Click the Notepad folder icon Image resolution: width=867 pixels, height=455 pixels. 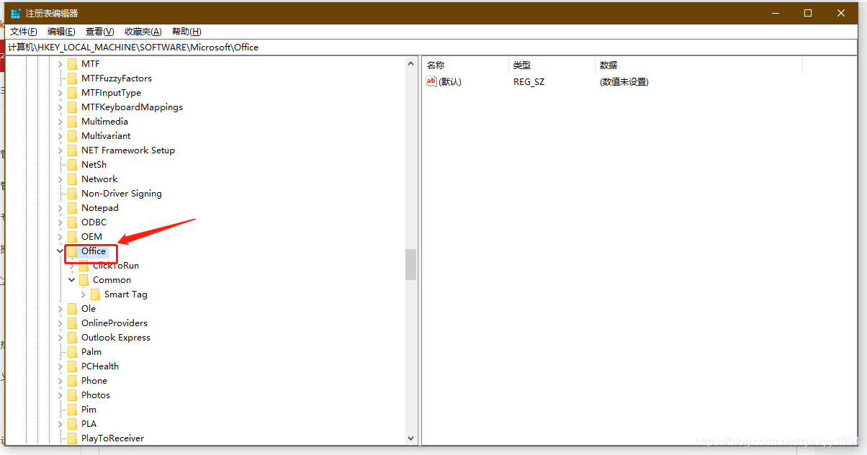pos(72,208)
